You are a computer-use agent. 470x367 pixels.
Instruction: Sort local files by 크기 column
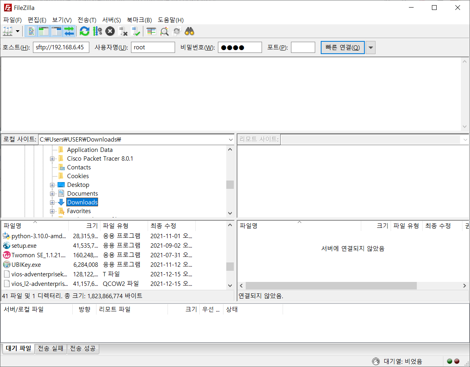tap(85, 226)
